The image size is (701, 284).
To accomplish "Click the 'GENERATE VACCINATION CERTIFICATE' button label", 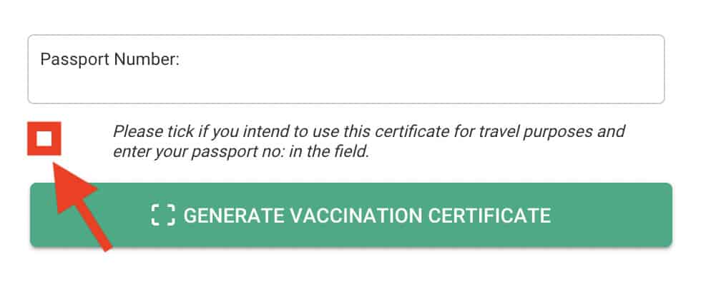I will [367, 215].
